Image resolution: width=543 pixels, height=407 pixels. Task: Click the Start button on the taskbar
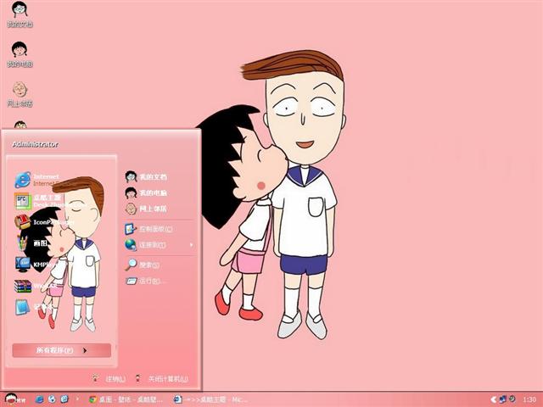coord(15,399)
